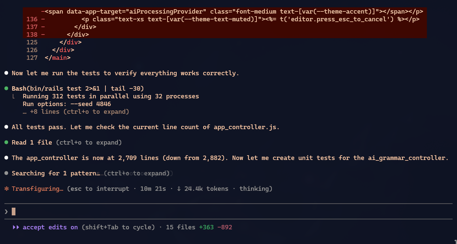Click the down arrow before 24.4k tokens
This screenshot has height=244, width=457.
179,189
